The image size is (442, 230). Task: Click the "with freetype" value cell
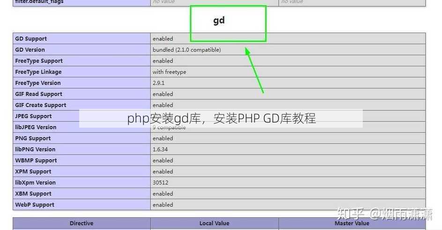point(288,72)
